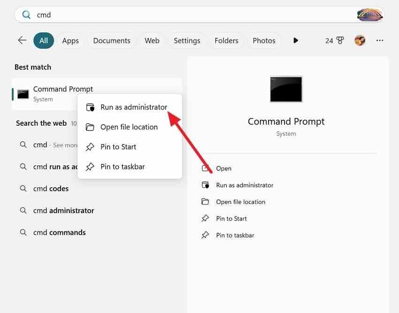Switch to the Documents filter tab
399x313 pixels.
[x=112, y=41]
